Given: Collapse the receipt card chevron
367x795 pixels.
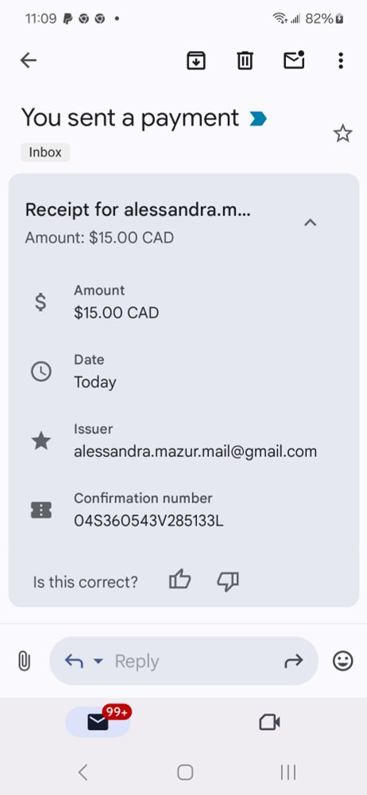Looking at the screenshot, I should 311,222.
